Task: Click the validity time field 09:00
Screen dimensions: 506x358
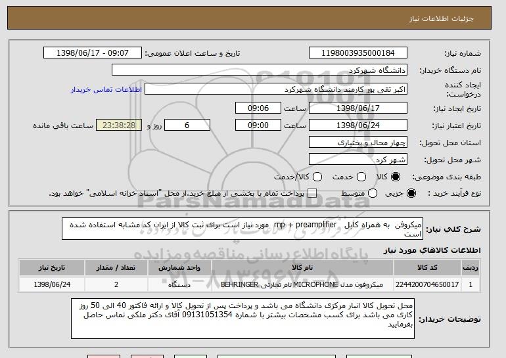Action: click(258, 125)
